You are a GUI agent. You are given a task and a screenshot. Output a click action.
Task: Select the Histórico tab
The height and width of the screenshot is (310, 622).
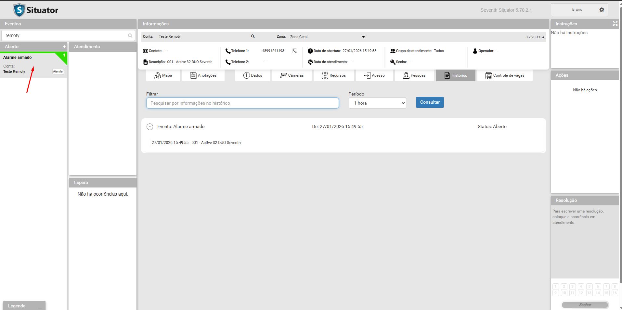click(455, 75)
